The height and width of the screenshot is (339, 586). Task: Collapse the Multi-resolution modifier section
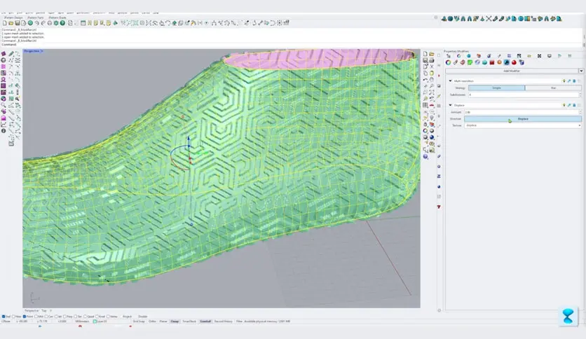[x=450, y=81]
